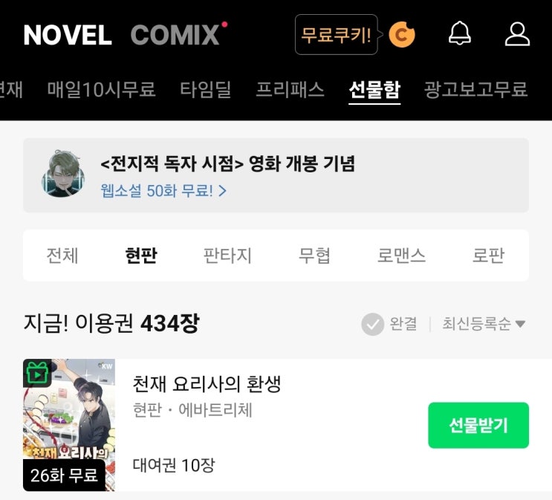Open the 최신등록순 sort dropdown
This screenshot has width=552, height=500.
click(x=484, y=324)
